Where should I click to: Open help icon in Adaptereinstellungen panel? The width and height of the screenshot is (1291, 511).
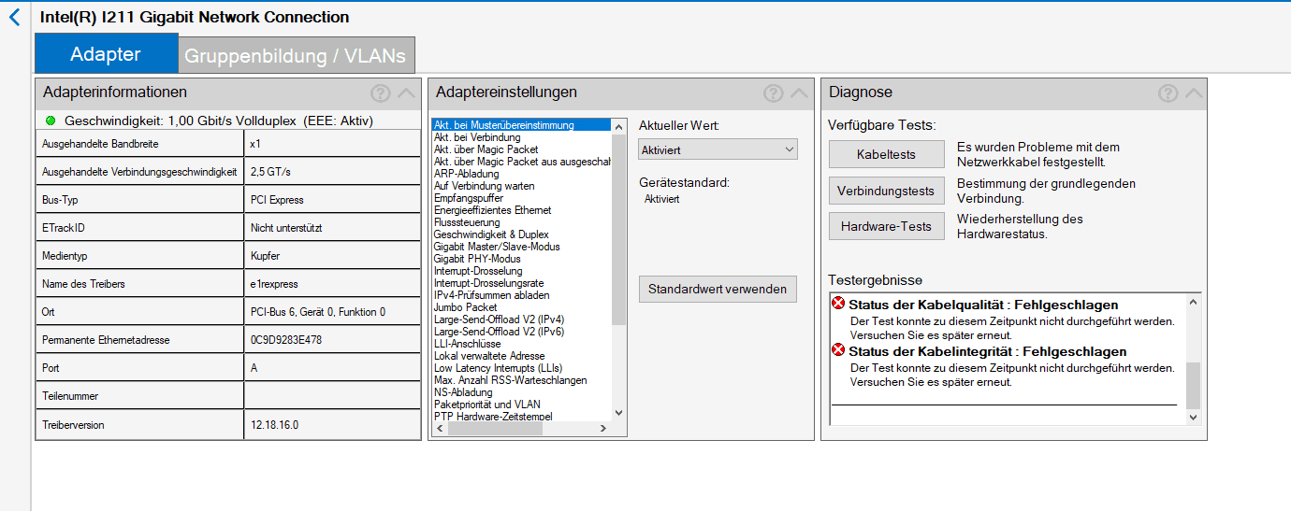(x=773, y=92)
